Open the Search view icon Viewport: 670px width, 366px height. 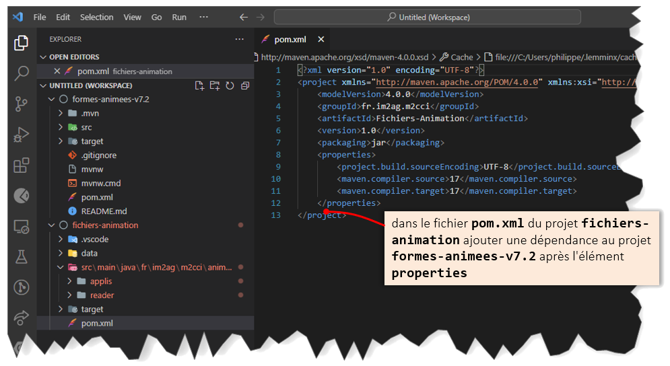[x=21, y=73]
